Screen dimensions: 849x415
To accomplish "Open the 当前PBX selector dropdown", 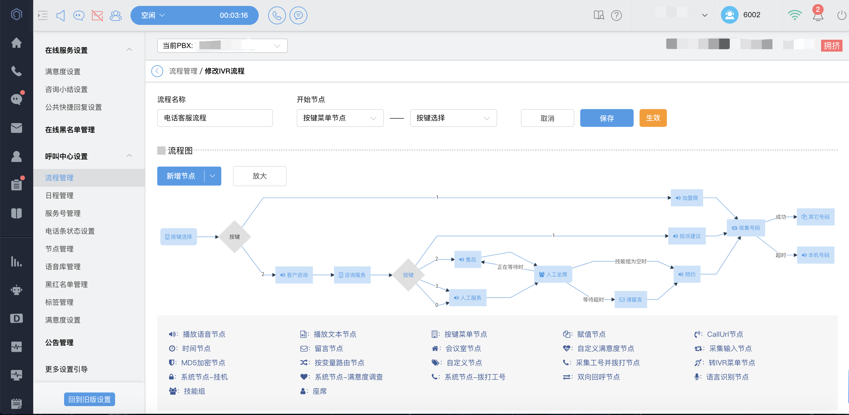I will [x=222, y=45].
